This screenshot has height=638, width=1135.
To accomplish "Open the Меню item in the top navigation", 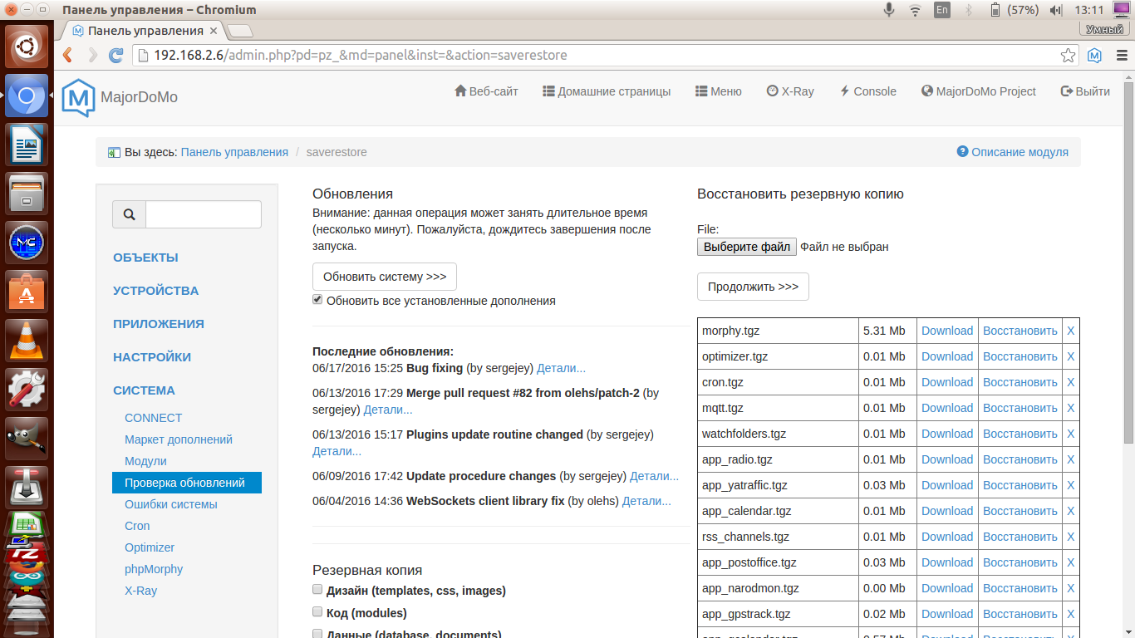I will point(719,91).
